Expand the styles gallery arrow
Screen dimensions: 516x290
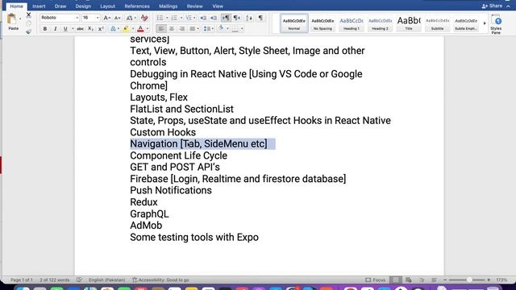click(x=485, y=23)
